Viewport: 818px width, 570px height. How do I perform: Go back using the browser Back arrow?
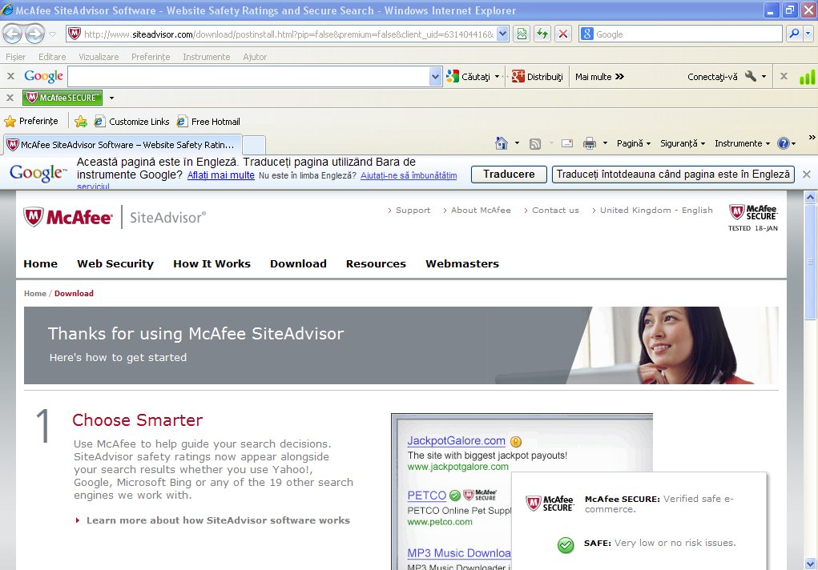13,34
